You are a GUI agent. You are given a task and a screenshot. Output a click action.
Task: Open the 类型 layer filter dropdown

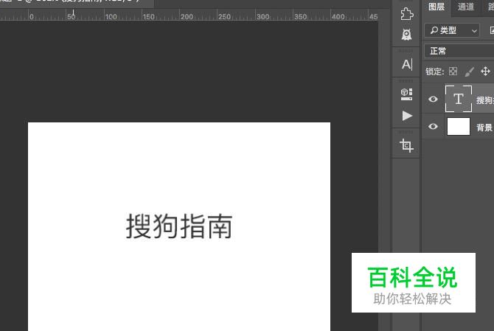point(452,30)
